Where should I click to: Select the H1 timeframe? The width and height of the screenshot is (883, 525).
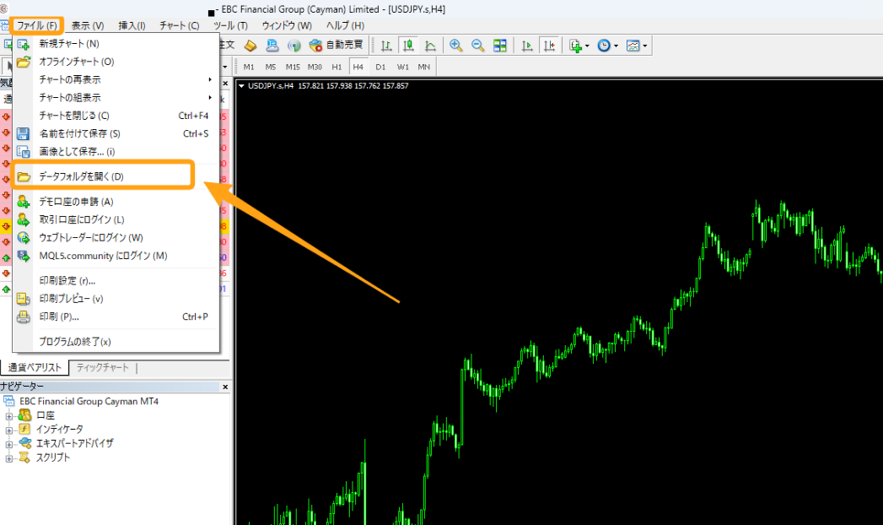click(x=337, y=67)
